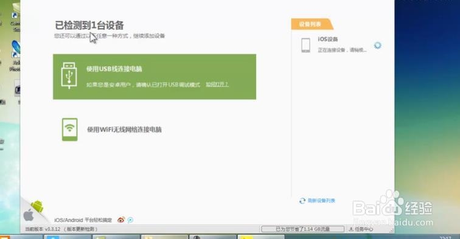This screenshot has width=460, height=239.
Task: Click the 已检测到1台设备 heading
Action: coord(89,25)
